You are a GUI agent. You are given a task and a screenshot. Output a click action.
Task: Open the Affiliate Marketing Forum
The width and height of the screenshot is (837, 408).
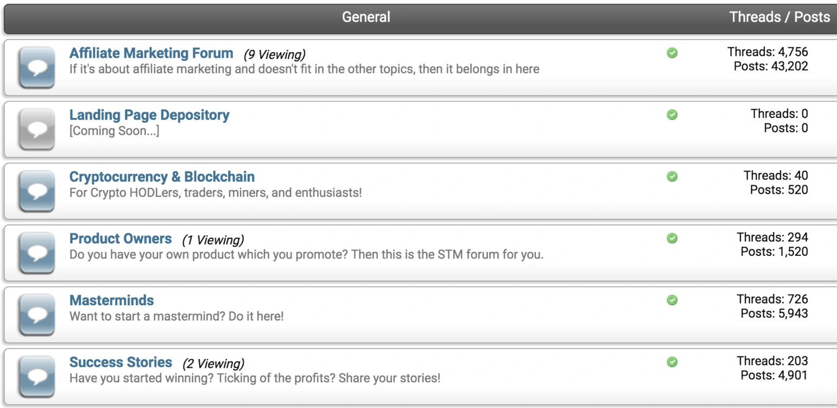pyautogui.click(x=150, y=53)
